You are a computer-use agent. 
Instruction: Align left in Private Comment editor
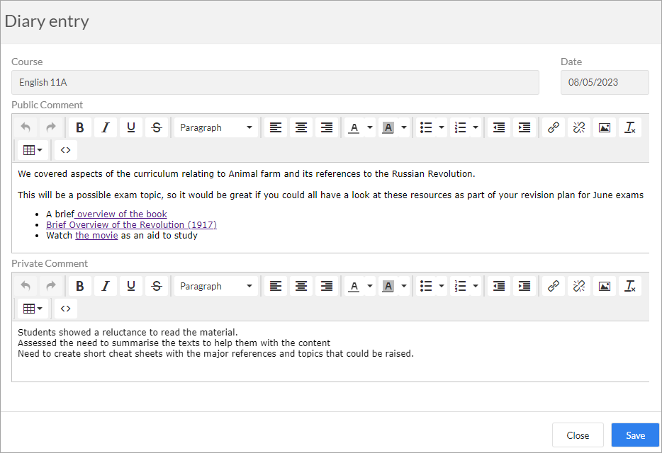click(x=276, y=286)
